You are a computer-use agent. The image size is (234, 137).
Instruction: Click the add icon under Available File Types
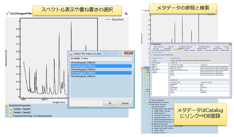pos(153,61)
